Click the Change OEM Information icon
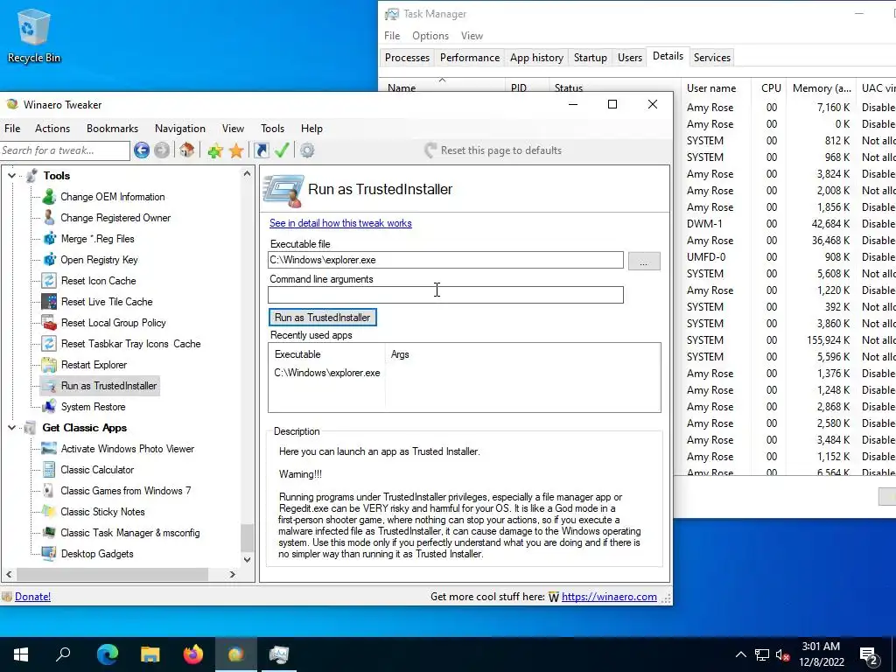The image size is (896, 672). coord(49,197)
